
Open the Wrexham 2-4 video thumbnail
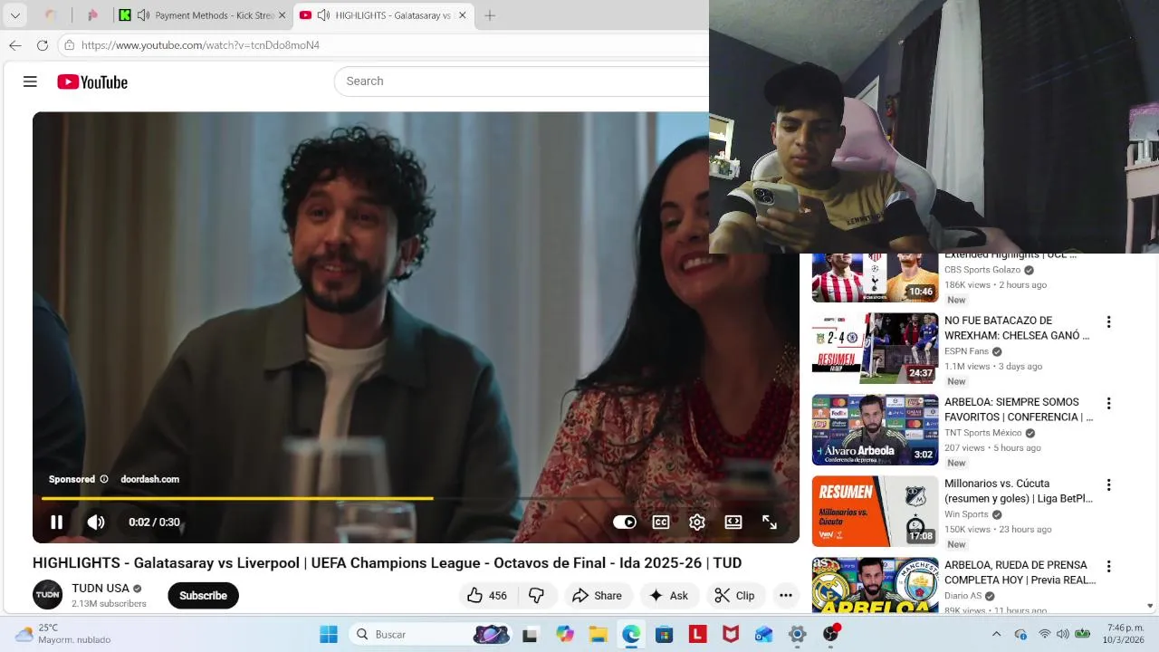coord(875,348)
